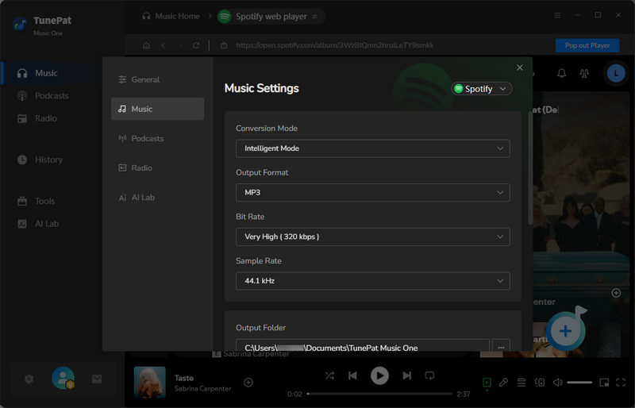Open the mail envelope icon
Screen dimensions: 635x408
[x=97, y=379]
